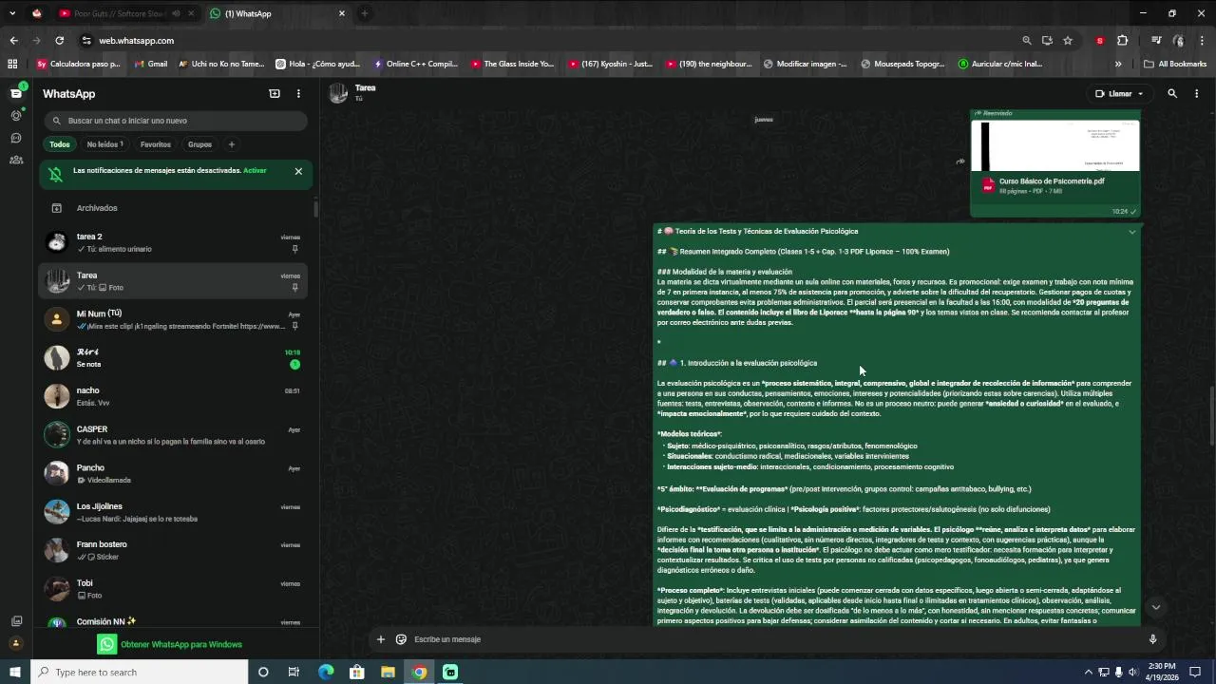Image resolution: width=1216 pixels, height=684 pixels.
Task: Open message dropdown chevron on long message
Action: pyautogui.click(x=1131, y=232)
